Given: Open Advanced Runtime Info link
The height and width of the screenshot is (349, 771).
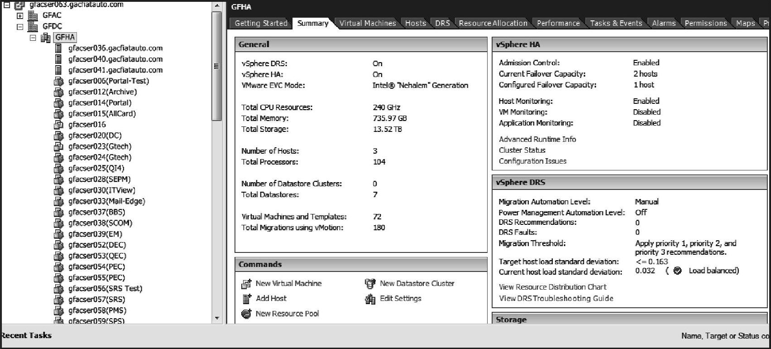Looking at the screenshot, I should coord(537,140).
